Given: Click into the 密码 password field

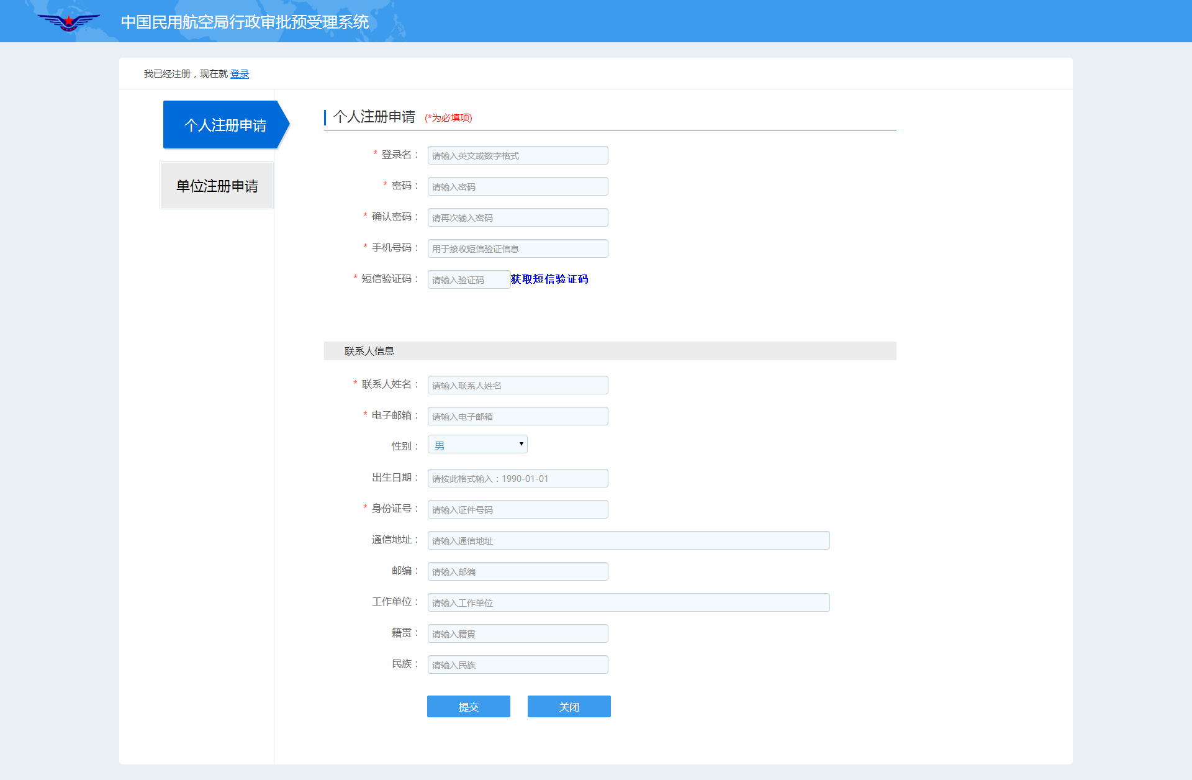Looking at the screenshot, I should 518,186.
